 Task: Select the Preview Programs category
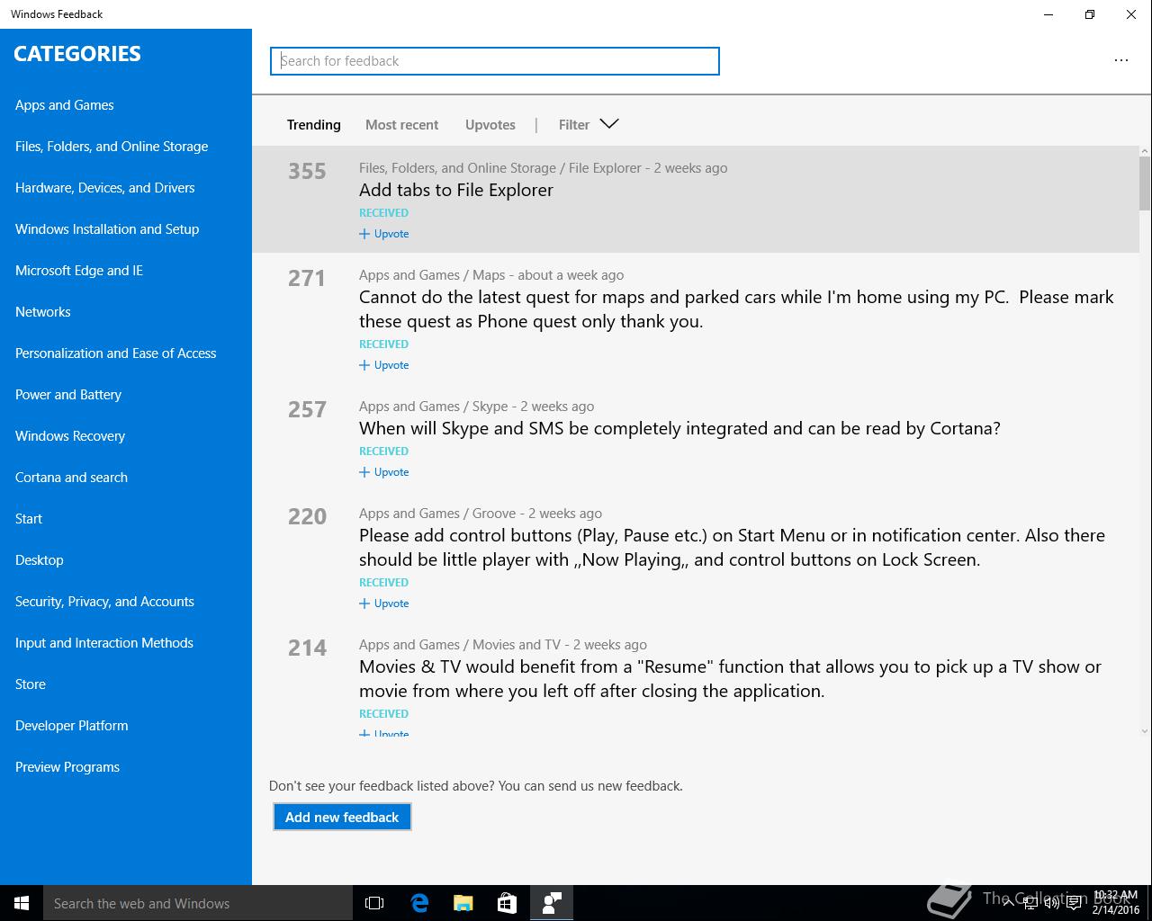pyautogui.click(x=67, y=767)
